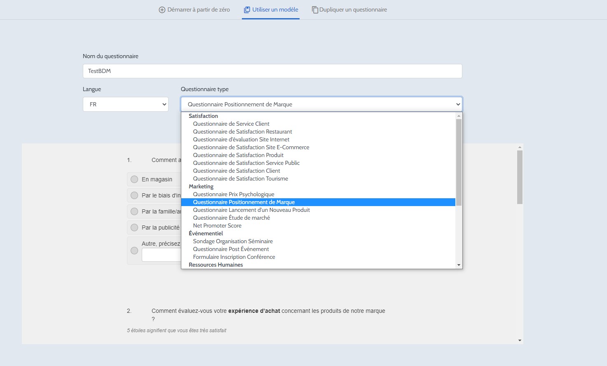The height and width of the screenshot is (366, 607).
Task: Switch to the "Dupliquer un questionnaire" tab
Action: (x=352, y=9)
